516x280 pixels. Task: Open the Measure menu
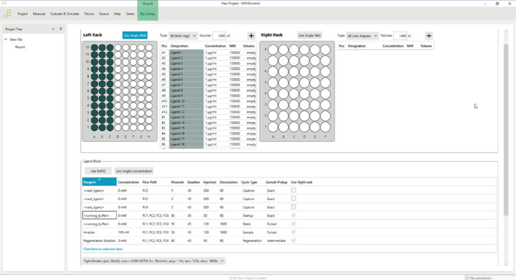pyautogui.click(x=39, y=14)
